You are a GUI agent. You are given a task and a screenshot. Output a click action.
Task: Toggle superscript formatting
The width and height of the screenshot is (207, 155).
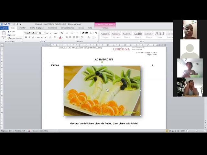45,37
